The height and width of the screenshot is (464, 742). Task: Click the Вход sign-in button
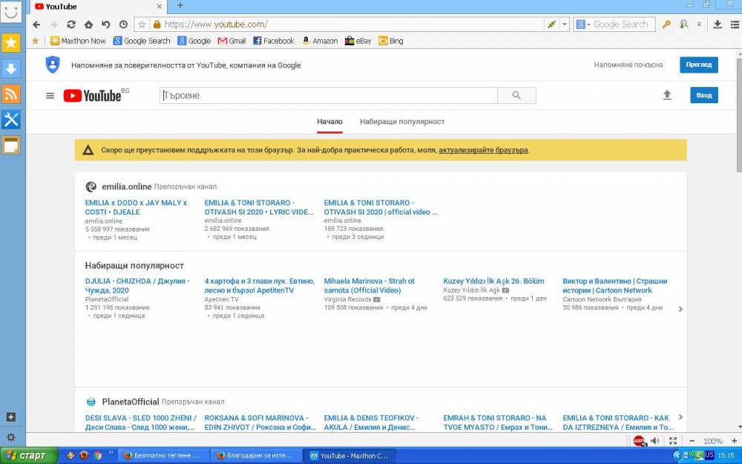point(703,95)
